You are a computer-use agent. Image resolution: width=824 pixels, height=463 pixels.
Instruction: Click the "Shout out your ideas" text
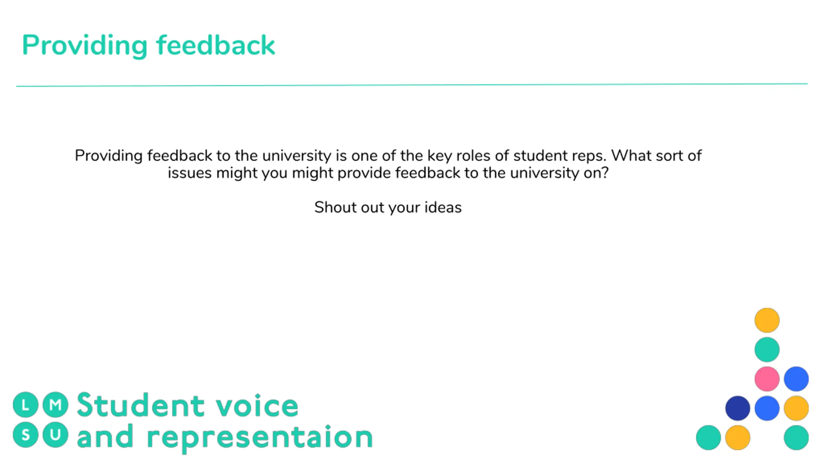coord(388,207)
